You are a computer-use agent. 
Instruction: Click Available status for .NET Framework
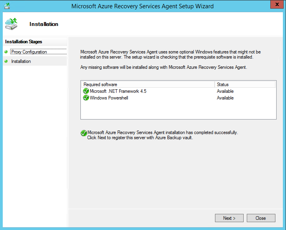[225, 91]
